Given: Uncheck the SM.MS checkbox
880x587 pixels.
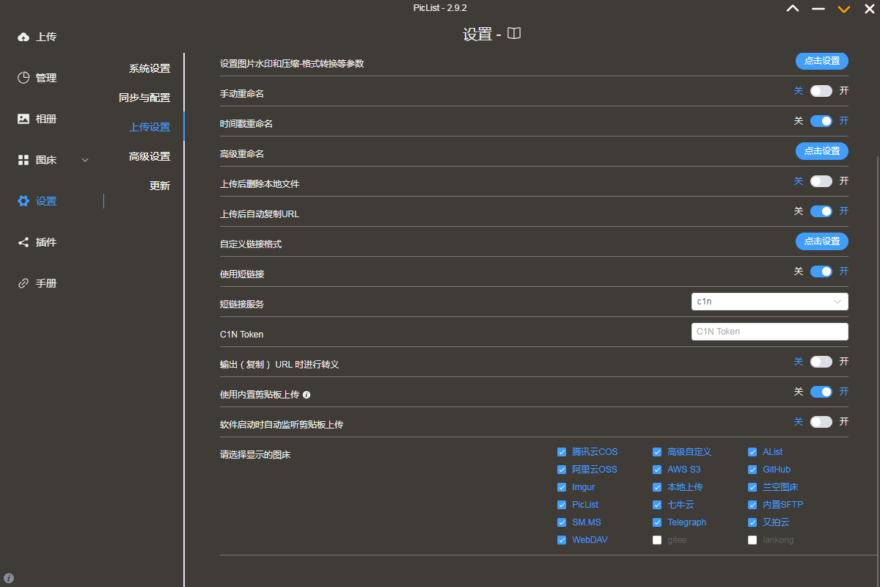Looking at the screenshot, I should pyautogui.click(x=562, y=522).
